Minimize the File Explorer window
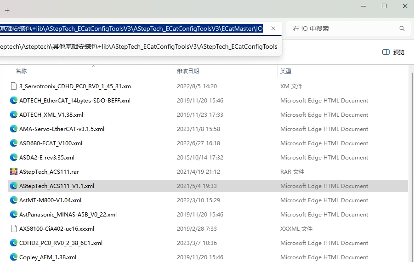 pyautogui.click(x=363, y=6)
